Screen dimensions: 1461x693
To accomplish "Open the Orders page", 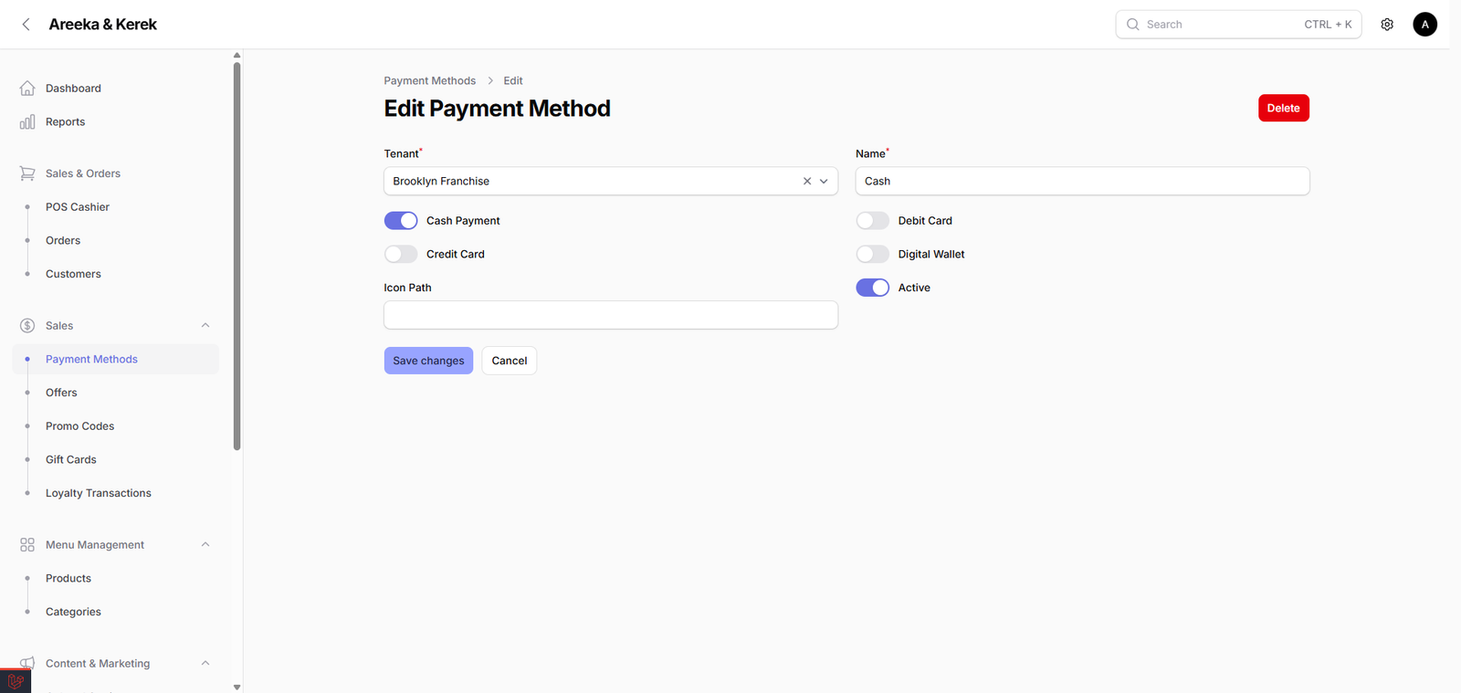I will pyautogui.click(x=63, y=240).
